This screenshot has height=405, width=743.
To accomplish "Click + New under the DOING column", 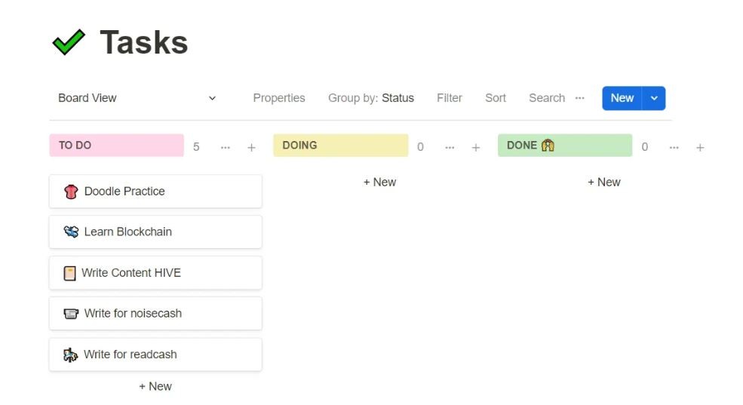I will [x=379, y=183].
